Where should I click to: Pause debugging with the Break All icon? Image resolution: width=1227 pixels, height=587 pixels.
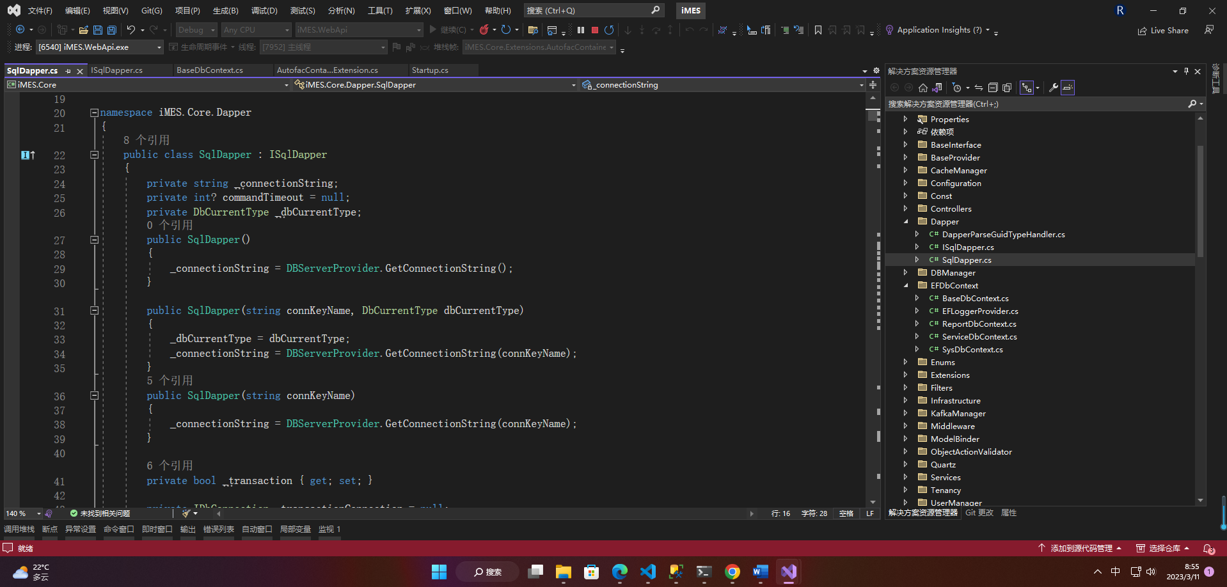pos(581,30)
